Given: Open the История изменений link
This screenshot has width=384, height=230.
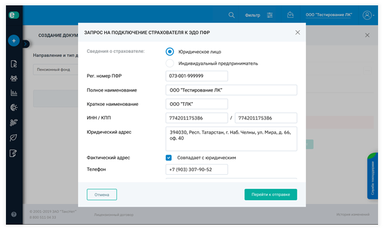Looking at the screenshot, I should click(353, 215).
